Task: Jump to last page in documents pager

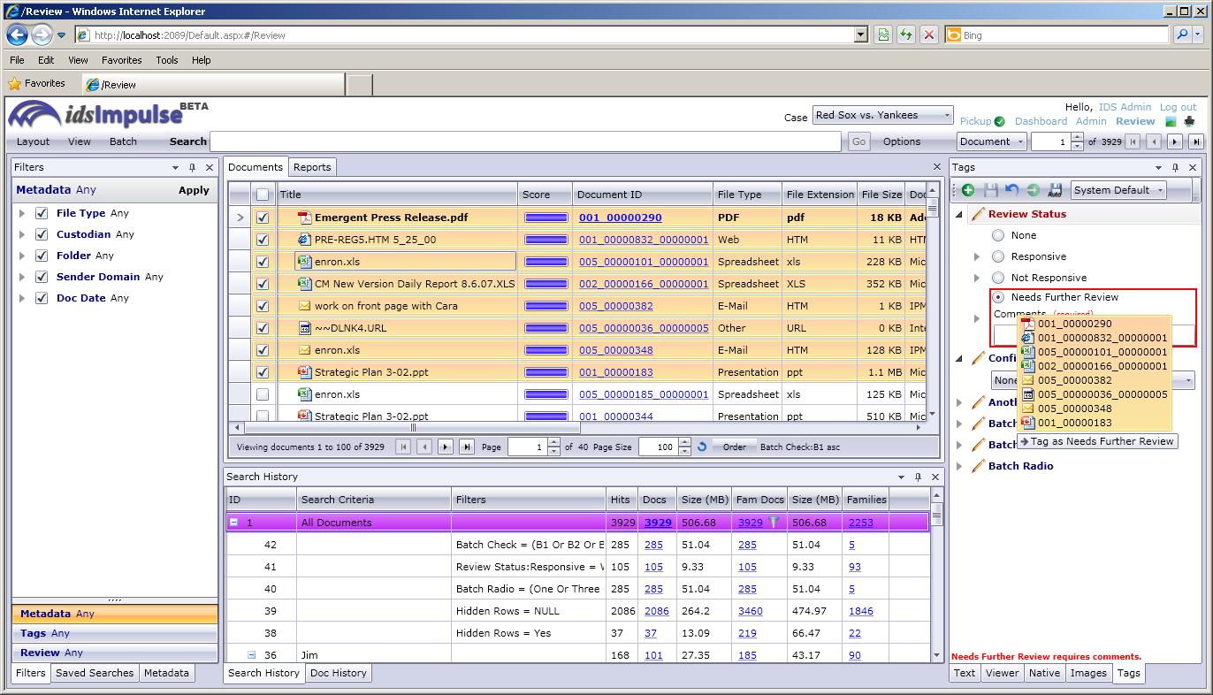Action: pyautogui.click(x=467, y=447)
